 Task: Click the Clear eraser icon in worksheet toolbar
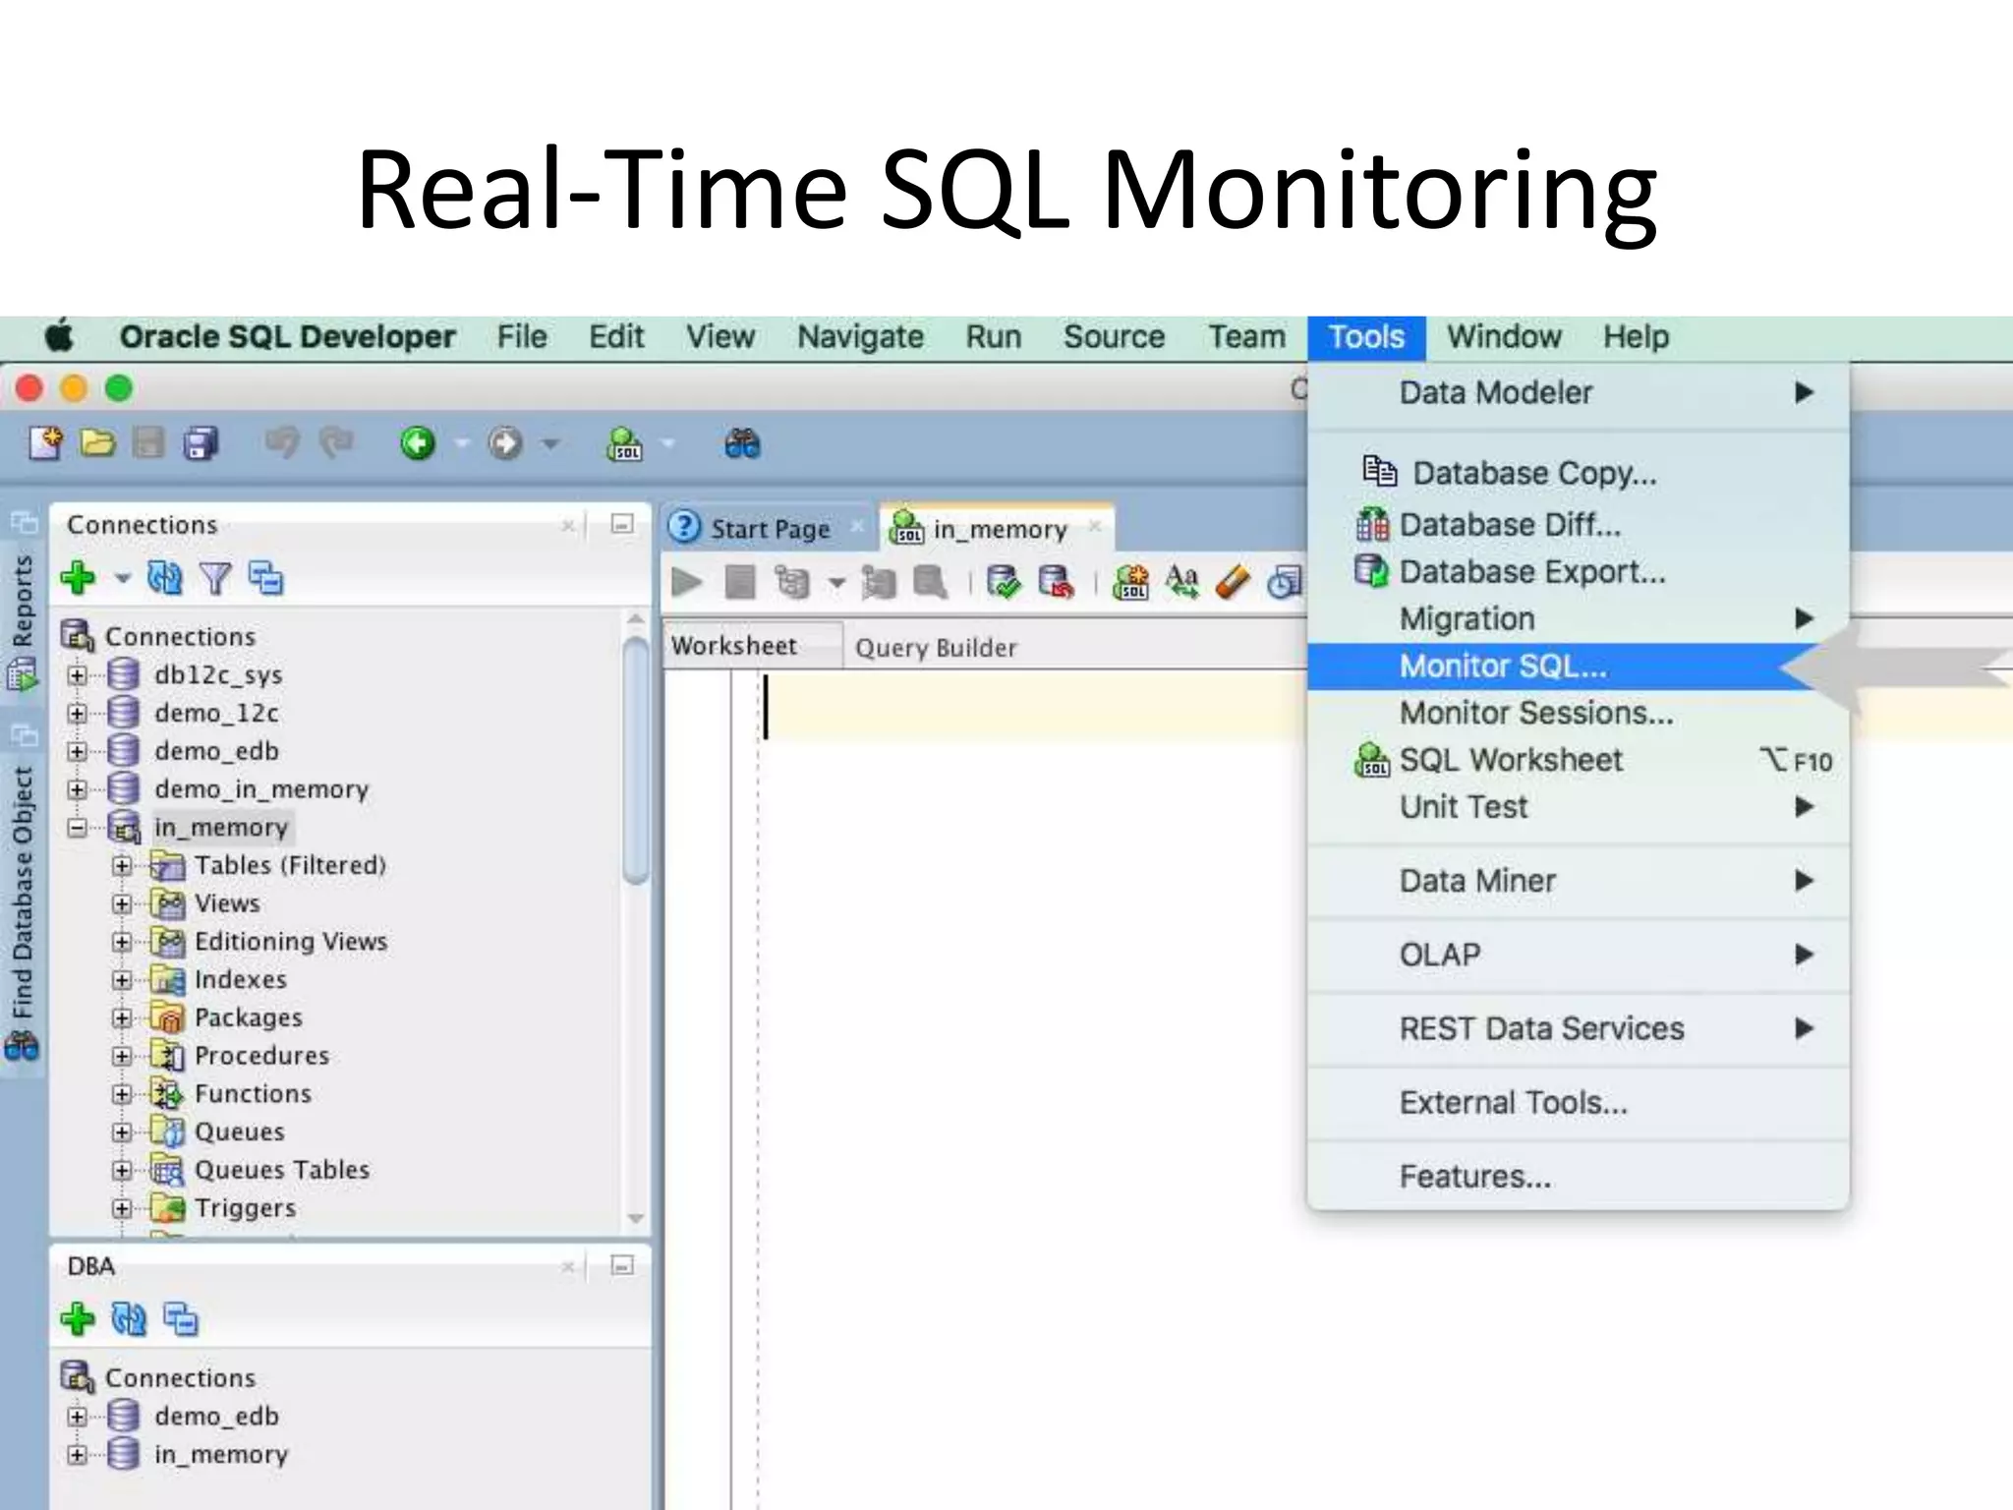pyautogui.click(x=1233, y=582)
